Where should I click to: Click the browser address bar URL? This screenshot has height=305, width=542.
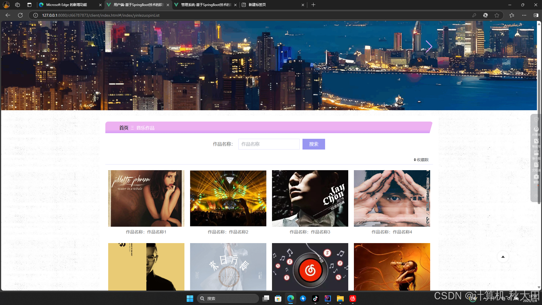[x=101, y=15]
